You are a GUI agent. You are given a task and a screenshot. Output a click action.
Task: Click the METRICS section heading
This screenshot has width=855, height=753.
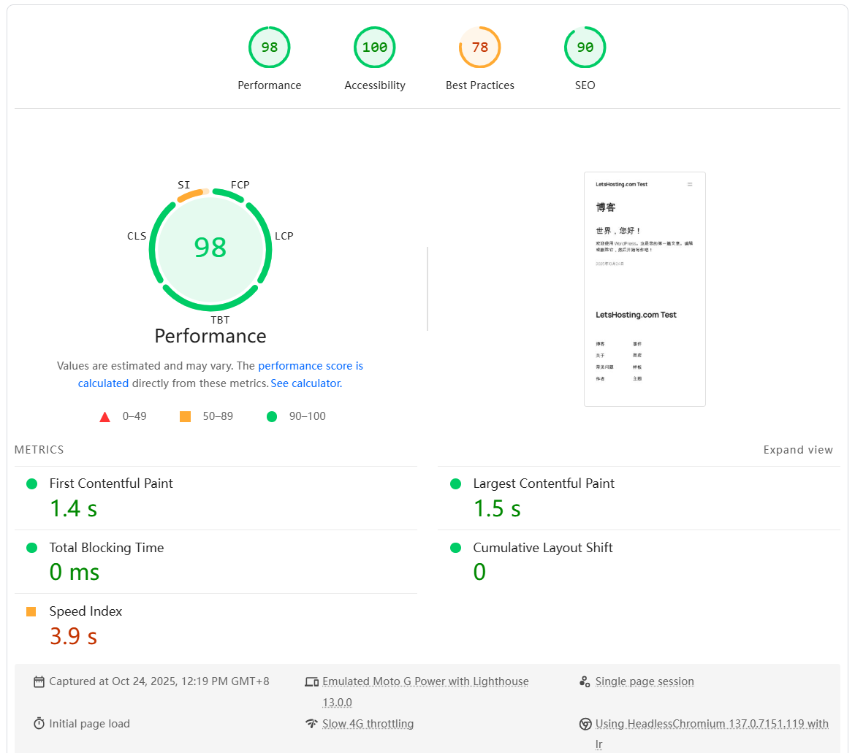[x=39, y=449]
